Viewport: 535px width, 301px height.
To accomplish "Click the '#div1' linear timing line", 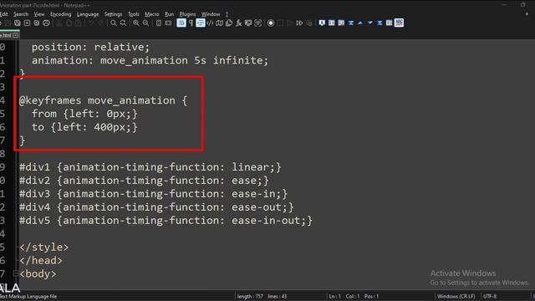I will [150, 167].
